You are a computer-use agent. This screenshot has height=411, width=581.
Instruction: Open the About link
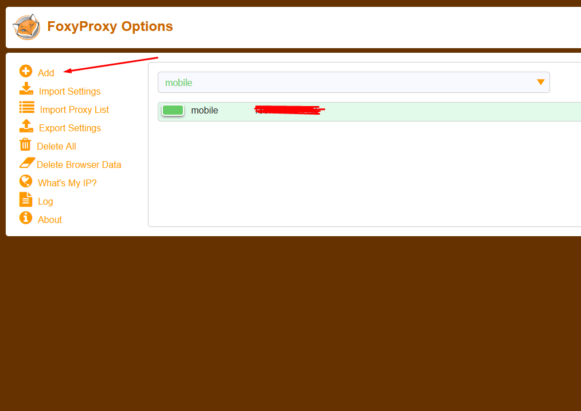(x=50, y=220)
